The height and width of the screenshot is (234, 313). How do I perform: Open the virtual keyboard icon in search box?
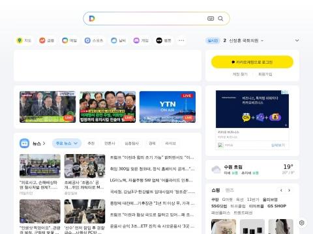(211, 18)
